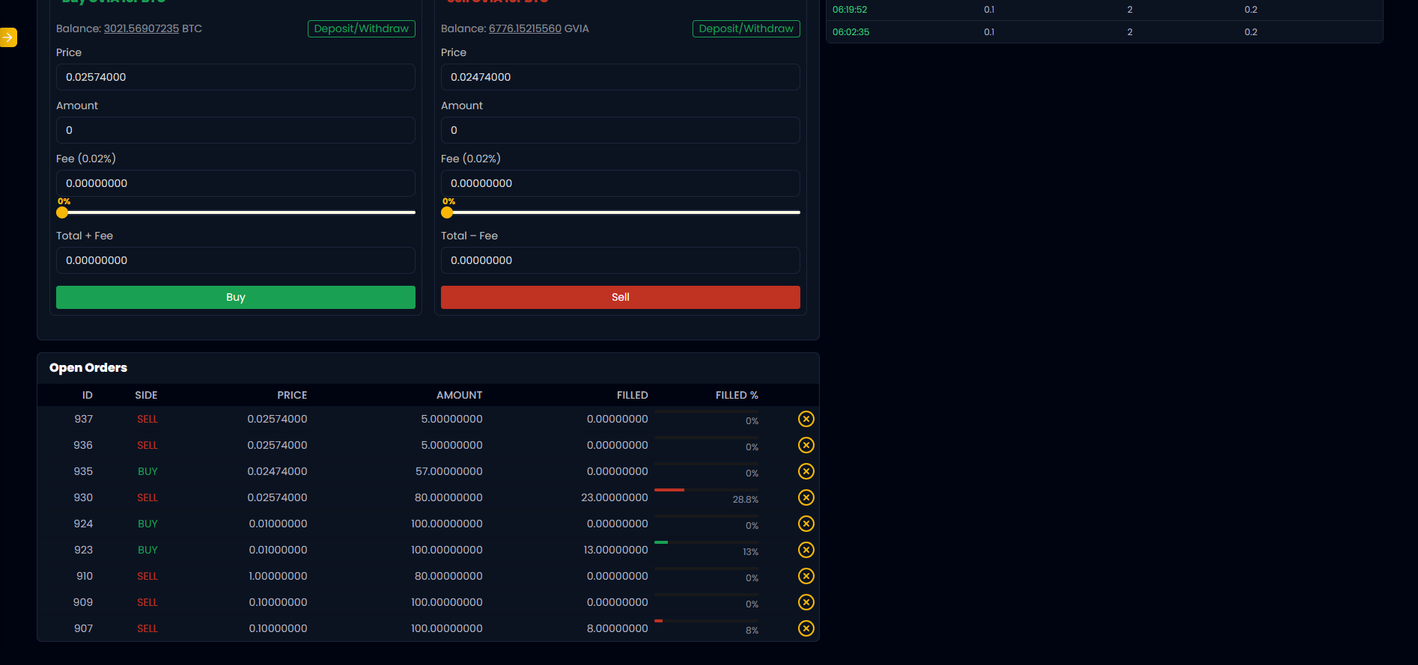
Task: Cancel sell order 910
Action: pos(806,576)
